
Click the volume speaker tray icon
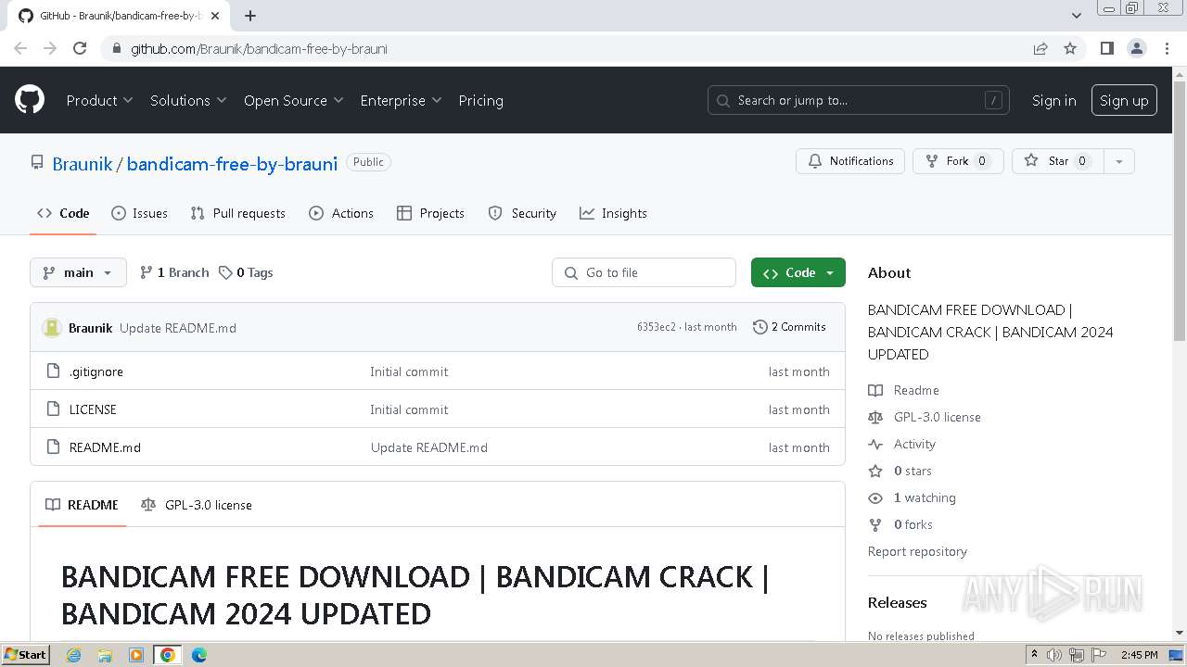coord(1053,655)
